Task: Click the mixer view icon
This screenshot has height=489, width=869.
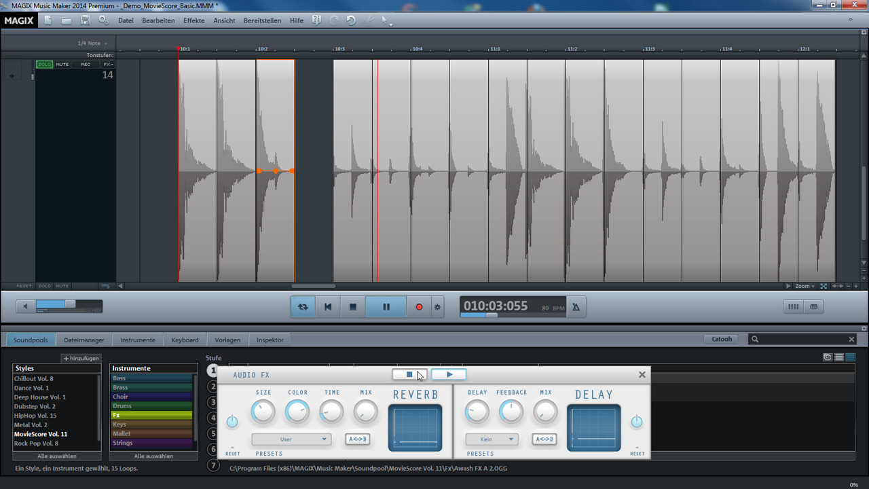Action: coord(793,307)
